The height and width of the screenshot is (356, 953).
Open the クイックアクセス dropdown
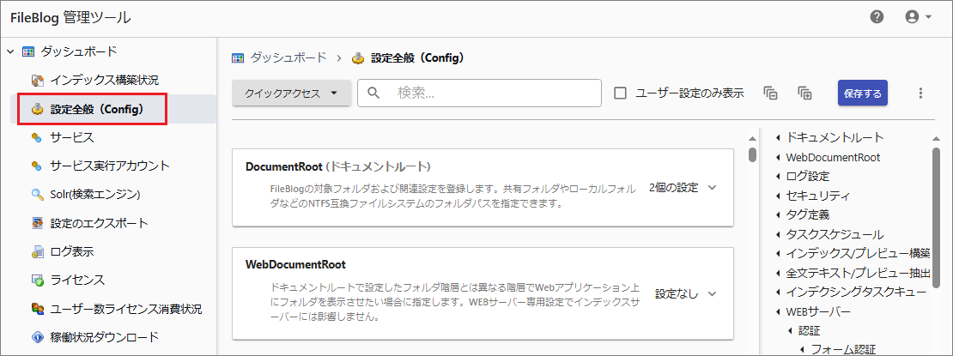tap(291, 93)
